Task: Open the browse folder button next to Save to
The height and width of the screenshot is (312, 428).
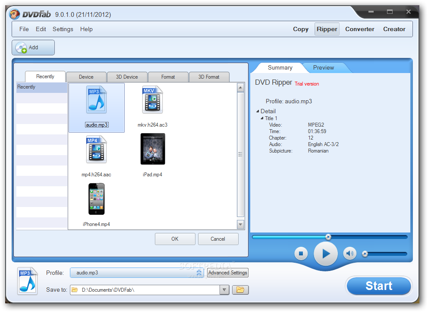Action: point(240,290)
